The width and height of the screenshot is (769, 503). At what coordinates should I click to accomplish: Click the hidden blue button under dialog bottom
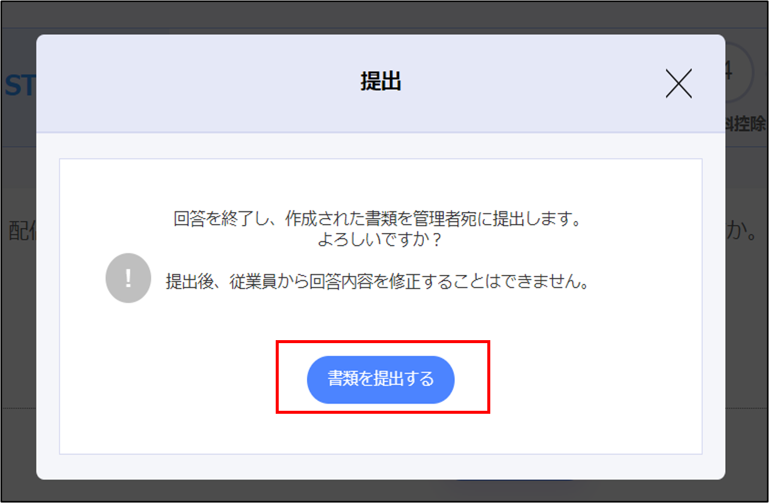click(515, 481)
